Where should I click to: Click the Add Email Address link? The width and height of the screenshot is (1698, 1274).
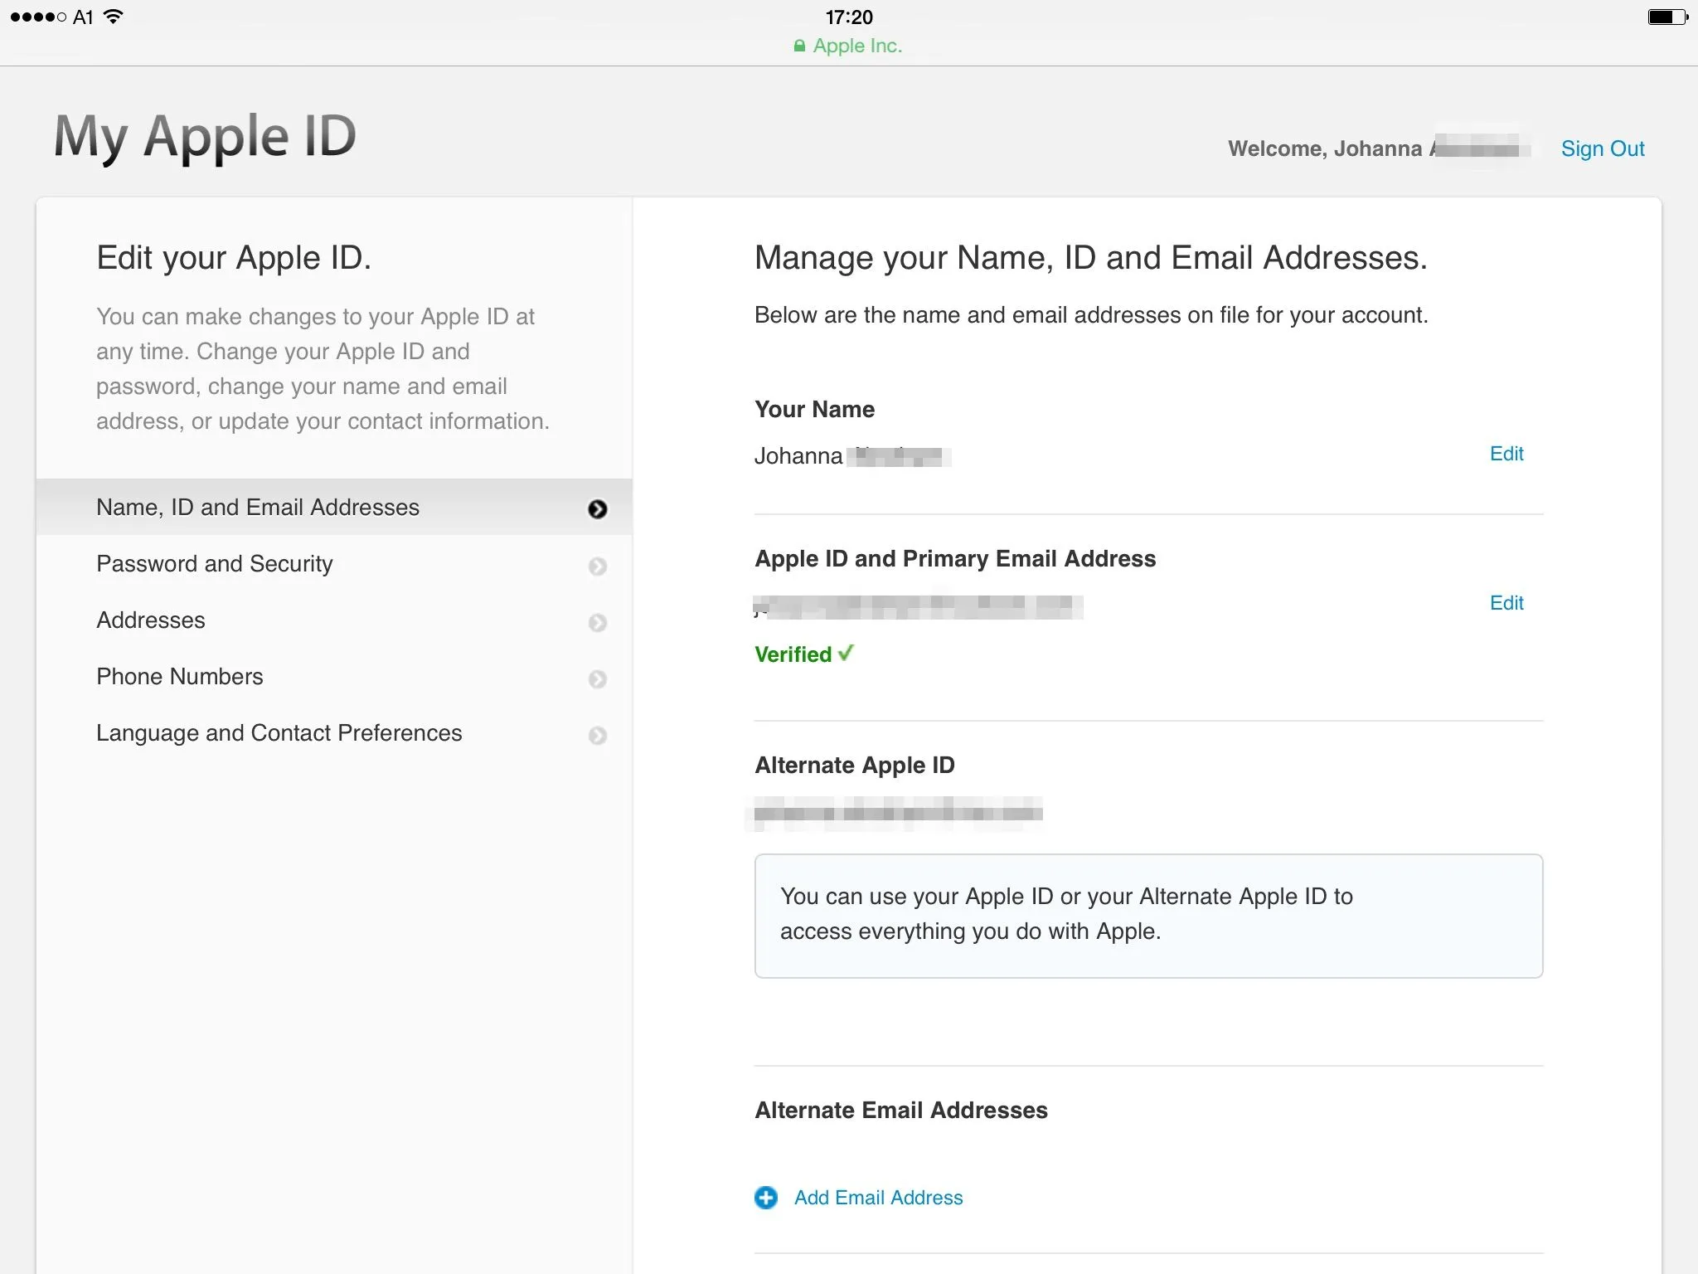879,1198
